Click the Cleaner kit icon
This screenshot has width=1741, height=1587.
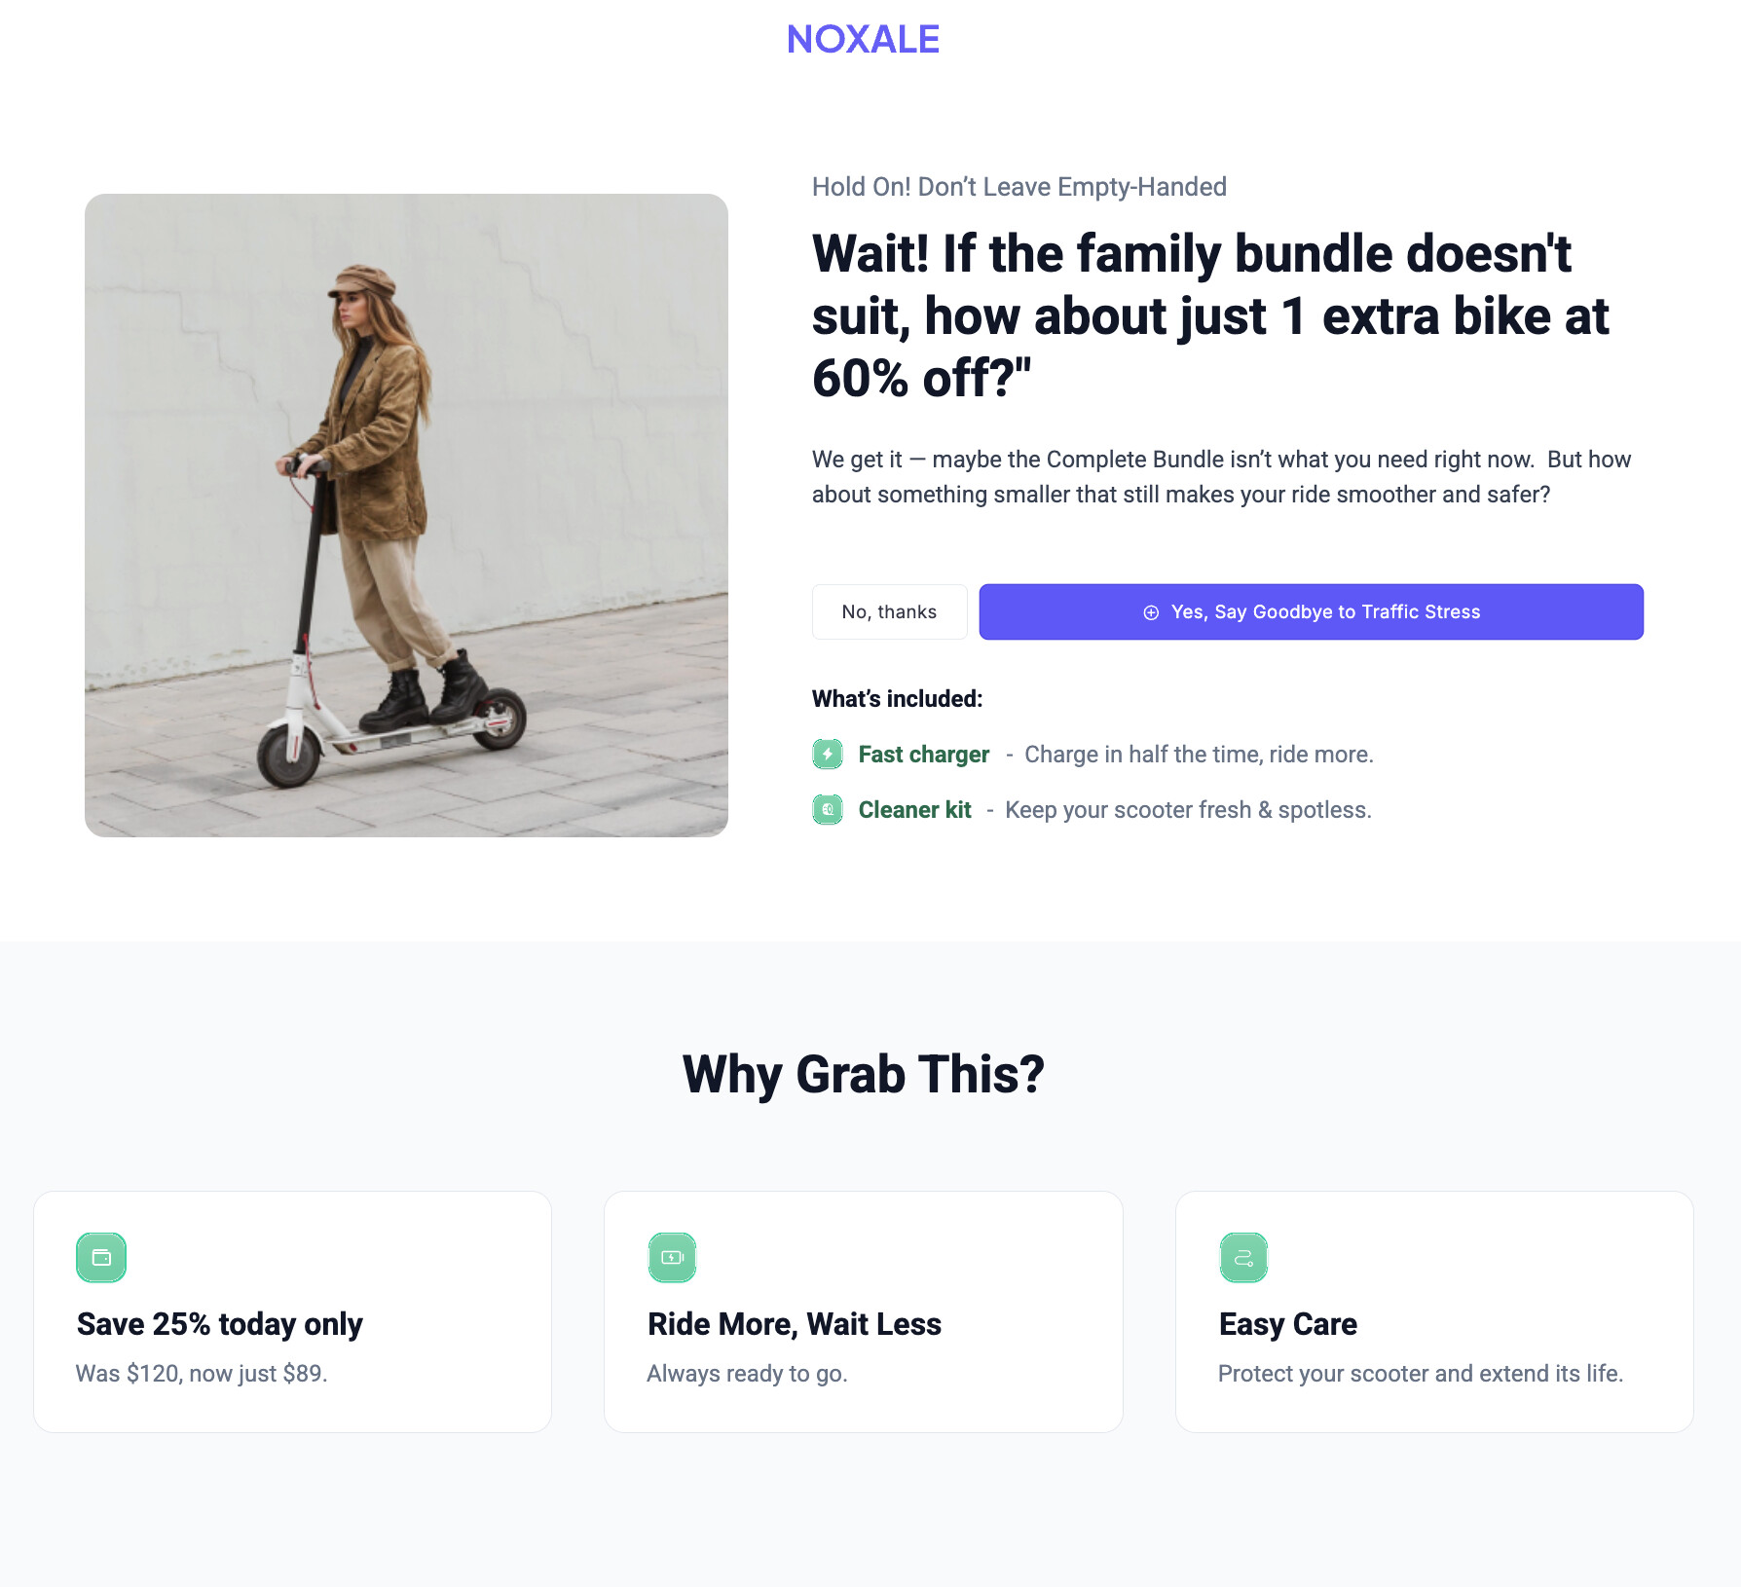828,809
